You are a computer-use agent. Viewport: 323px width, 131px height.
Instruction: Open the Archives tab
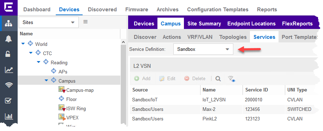[x=167, y=10]
